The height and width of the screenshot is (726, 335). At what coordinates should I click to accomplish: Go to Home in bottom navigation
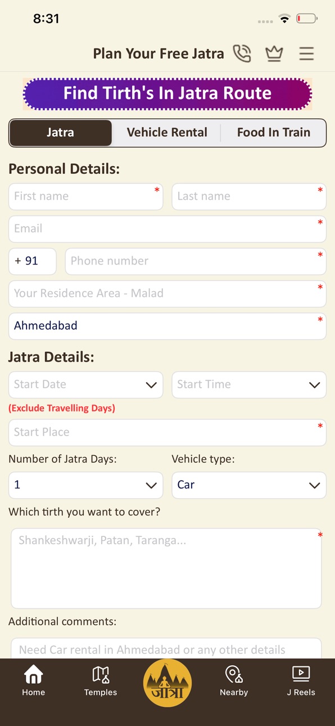[34, 681]
